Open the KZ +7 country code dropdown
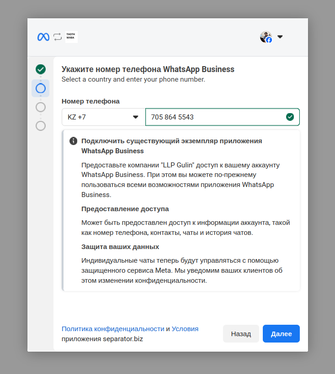Screen dimensions: 335x374 [103, 117]
